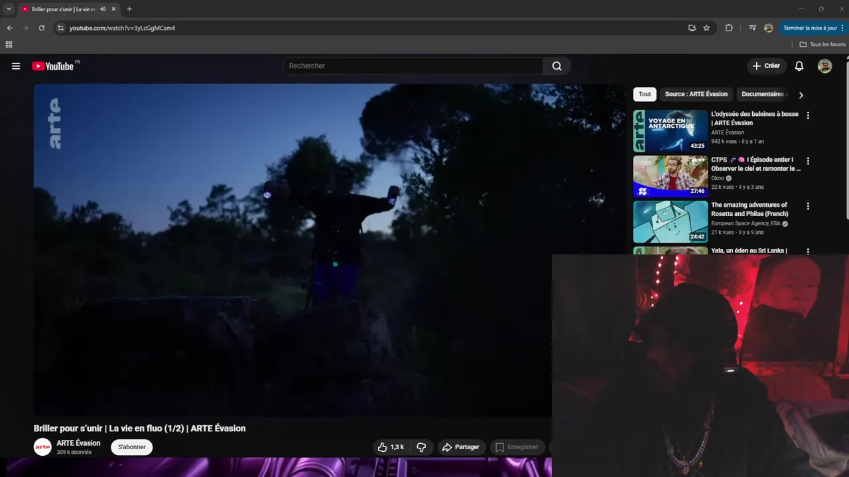Open the CTPS Épisode entier video thumbnail
Image resolution: width=849 pixels, height=477 pixels.
click(x=670, y=176)
